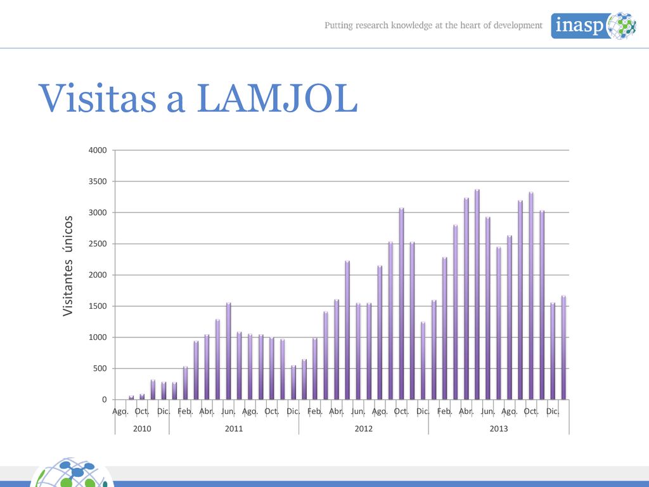Select the bar above Dic. 2011 label

coord(293,382)
